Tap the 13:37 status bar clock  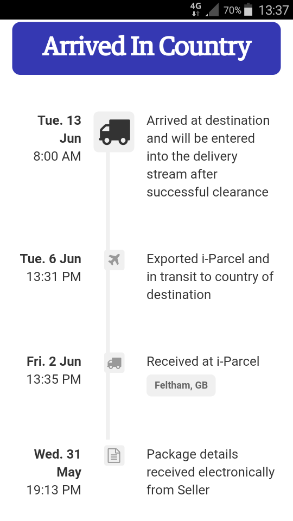(x=273, y=10)
